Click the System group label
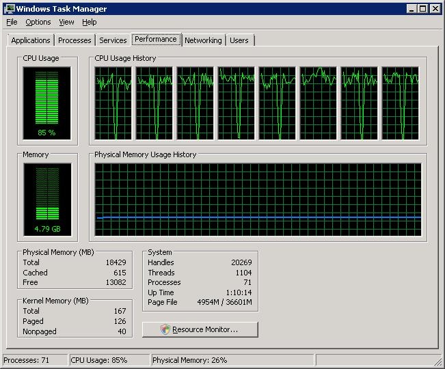The width and height of the screenshot is (445, 369). (160, 252)
